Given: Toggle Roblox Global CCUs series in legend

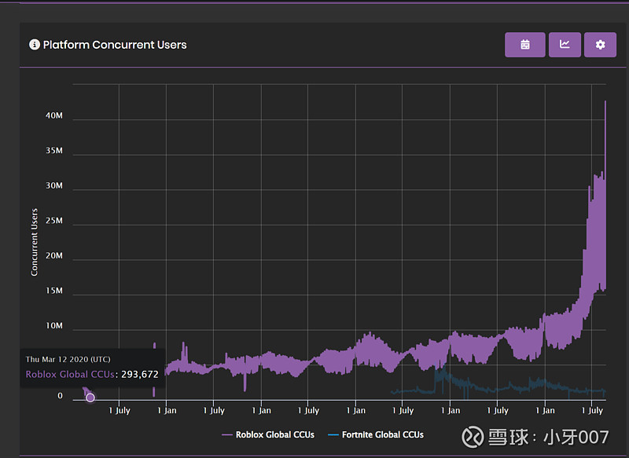Looking at the screenshot, I should pos(274,434).
